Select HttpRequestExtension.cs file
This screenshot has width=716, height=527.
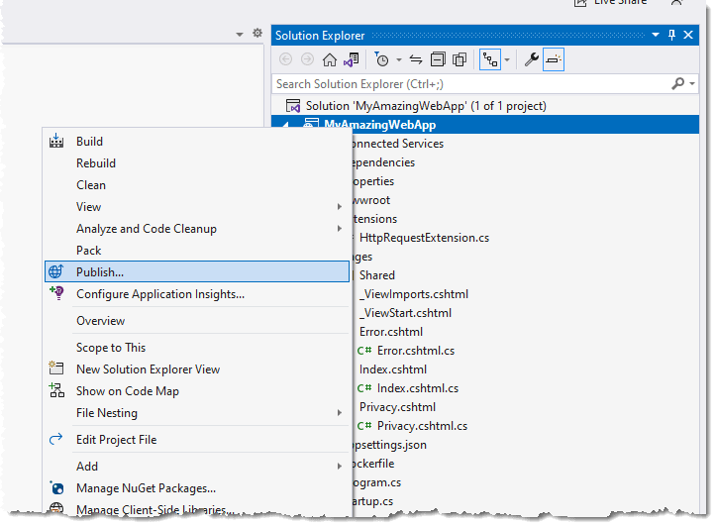click(x=424, y=238)
